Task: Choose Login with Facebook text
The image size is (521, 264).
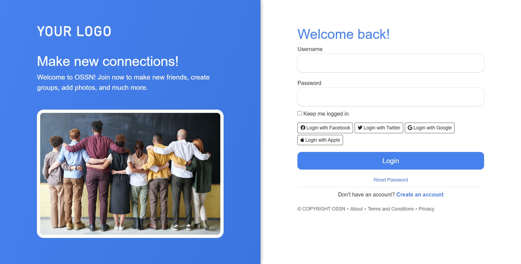Action: click(x=328, y=128)
